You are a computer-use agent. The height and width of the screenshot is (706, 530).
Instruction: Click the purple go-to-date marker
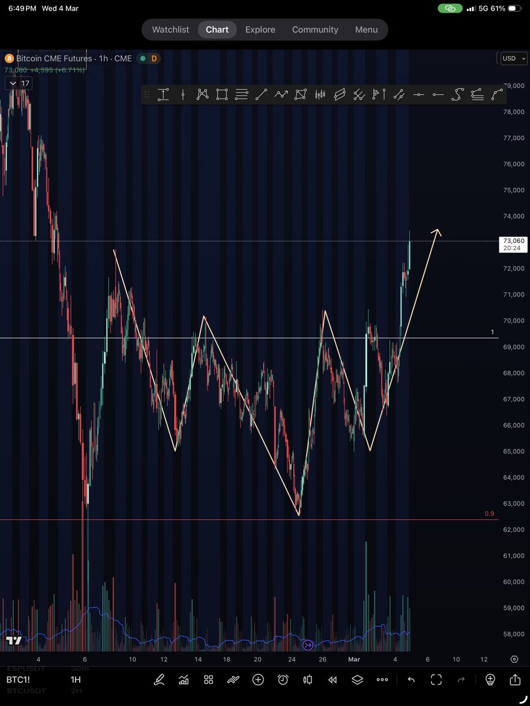307,645
